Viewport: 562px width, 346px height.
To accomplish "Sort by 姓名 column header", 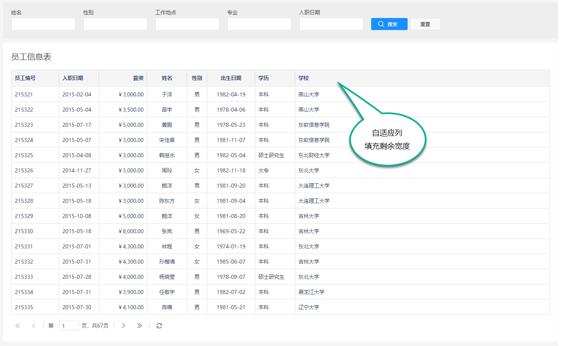I will [167, 78].
